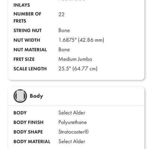149x149 pixels.
Task: Select the Medium Jumbo value
Action: 75,59
